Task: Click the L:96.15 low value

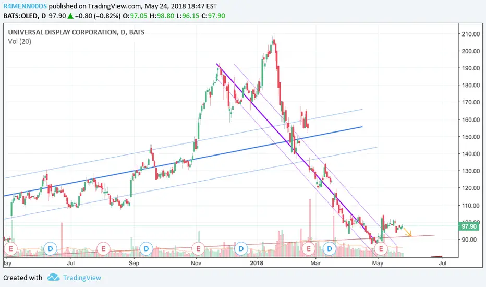Action: 188,16
